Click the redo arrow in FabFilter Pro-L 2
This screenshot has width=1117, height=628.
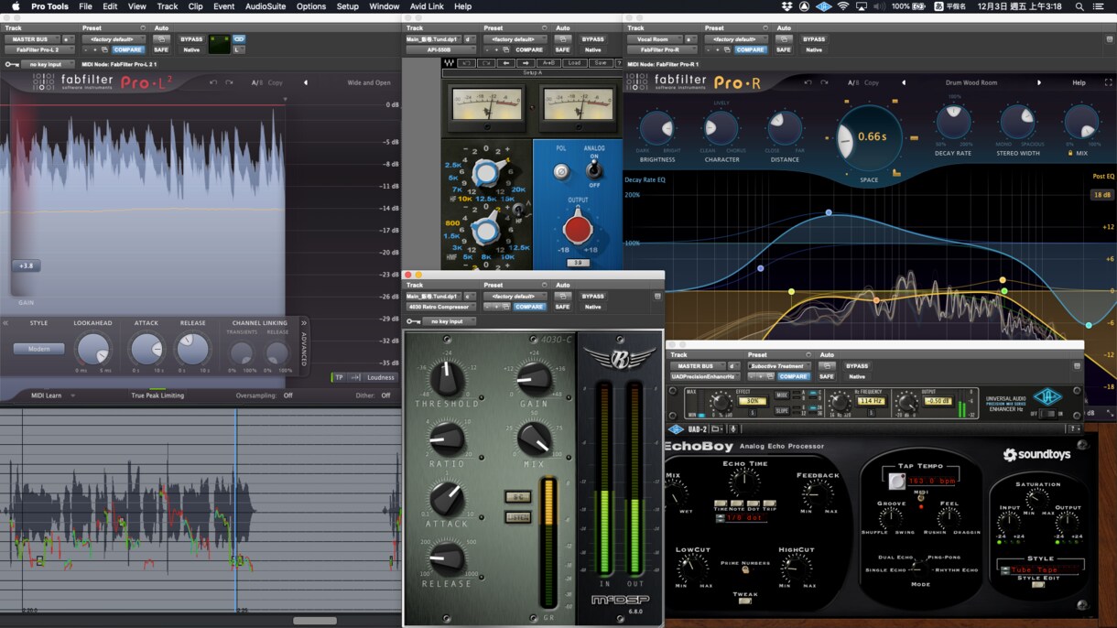(x=229, y=82)
